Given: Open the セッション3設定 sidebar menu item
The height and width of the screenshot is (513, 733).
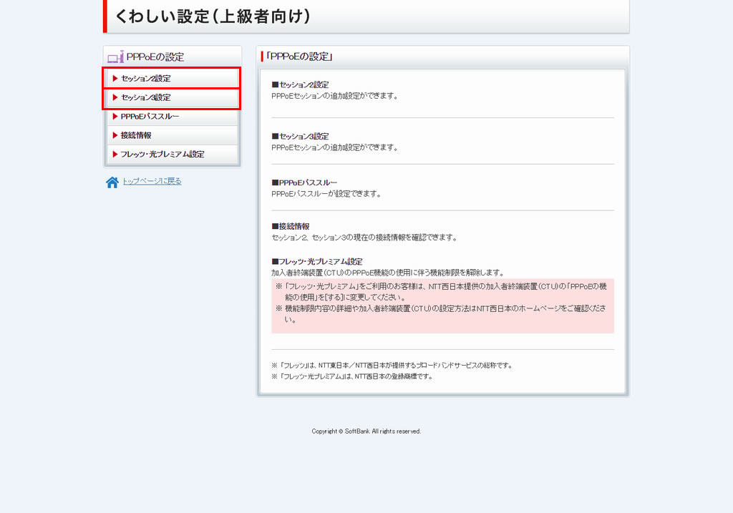Looking at the screenshot, I should (147, 97).
